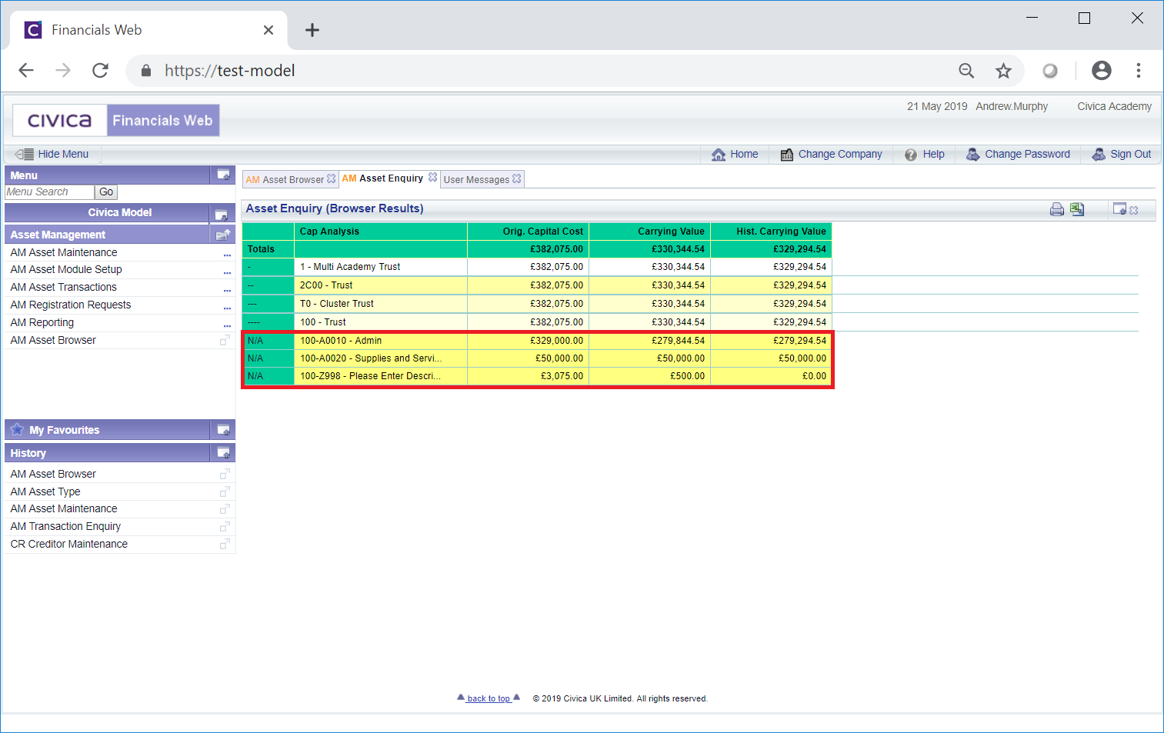The height and width of the screenshot is (733, 1164).
Task: Open AM Registration Requests menu item
Action: pos(71,305)
